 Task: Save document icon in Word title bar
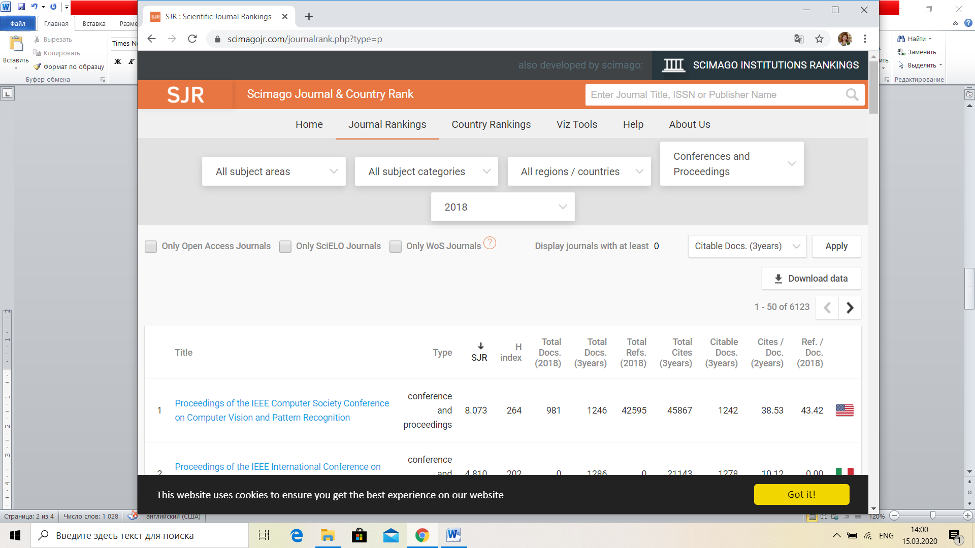click(x=21, y=7)
